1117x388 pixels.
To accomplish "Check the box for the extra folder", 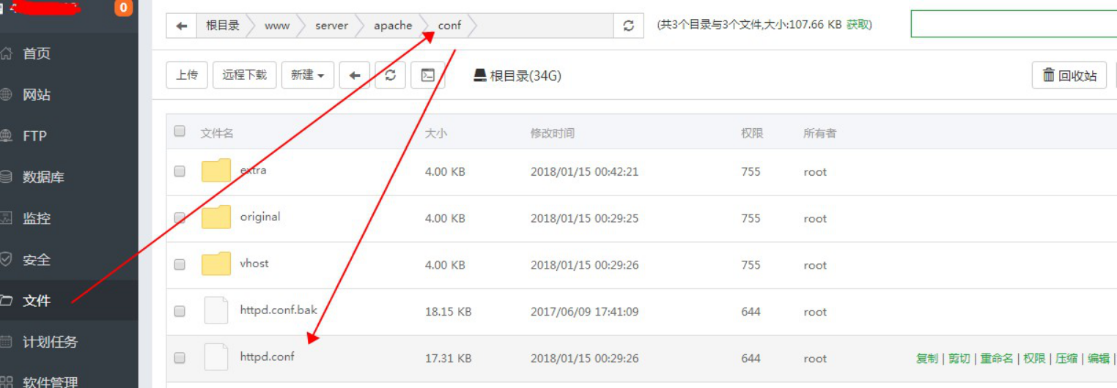I will pos(180,171).
